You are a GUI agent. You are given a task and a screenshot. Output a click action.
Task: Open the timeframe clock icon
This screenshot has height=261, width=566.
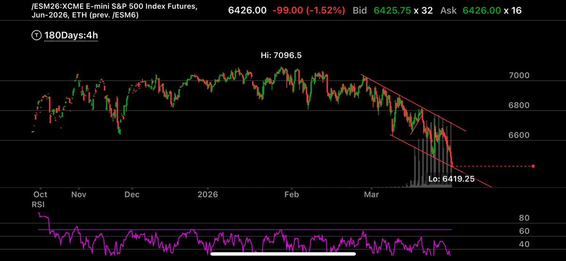pyautogui.click(x=36, y=35)
